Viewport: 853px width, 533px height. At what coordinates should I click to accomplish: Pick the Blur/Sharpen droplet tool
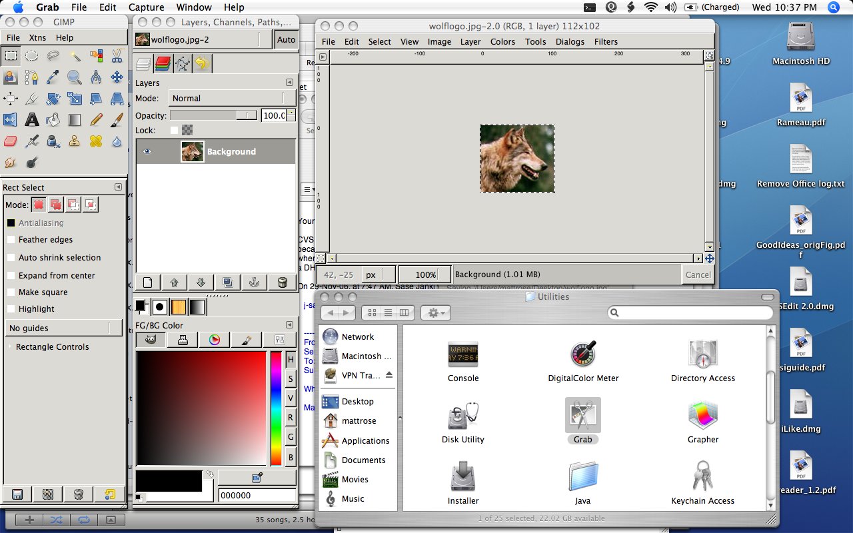pos(117,141)
